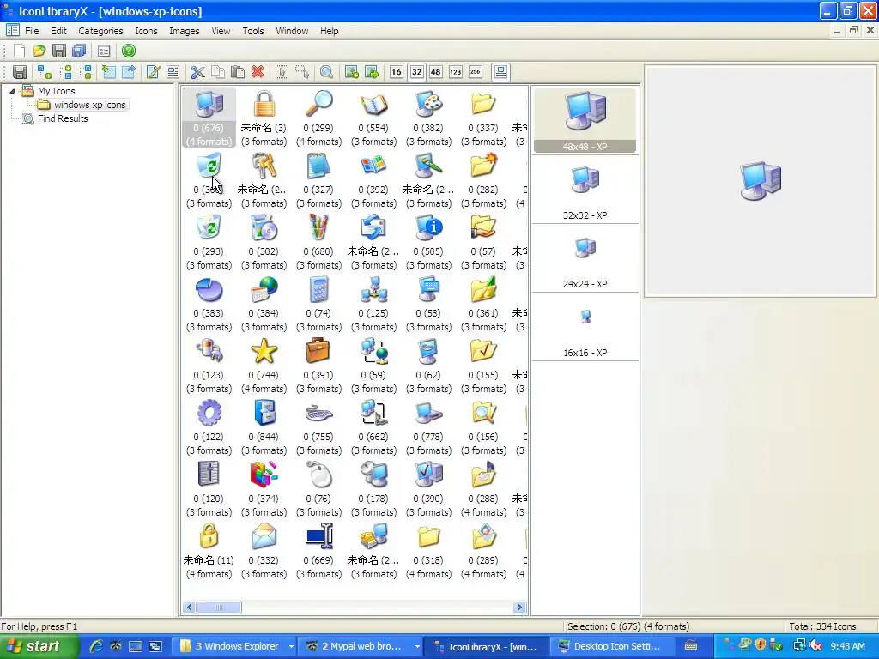Click the select-all pointer icon
879x659 pixels.
[282, 72]
